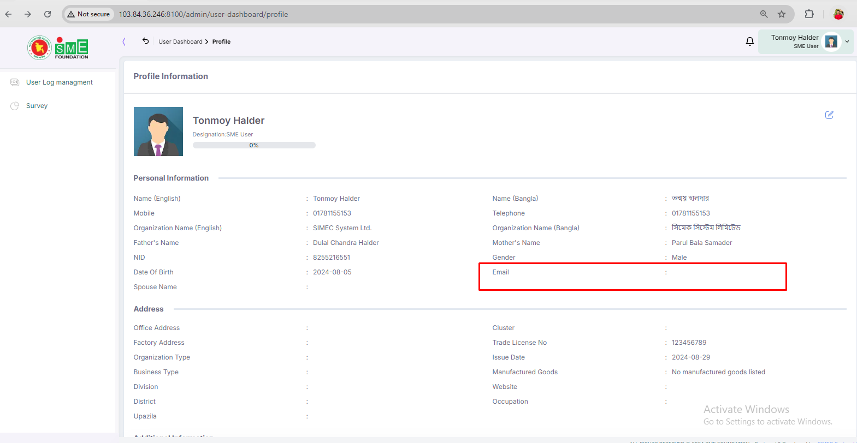This screenshot has width=857, height=443.
Task: Click the District label
Action: 145,402
